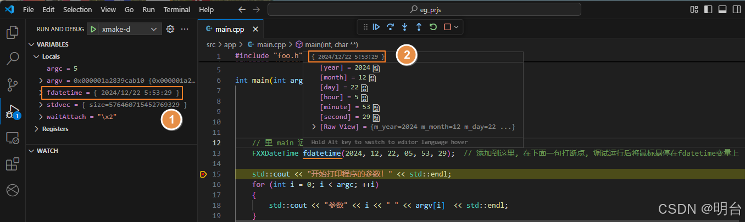Stop the debug session
The height and width of the screenshot is (222, 745).
coord(447,26)
